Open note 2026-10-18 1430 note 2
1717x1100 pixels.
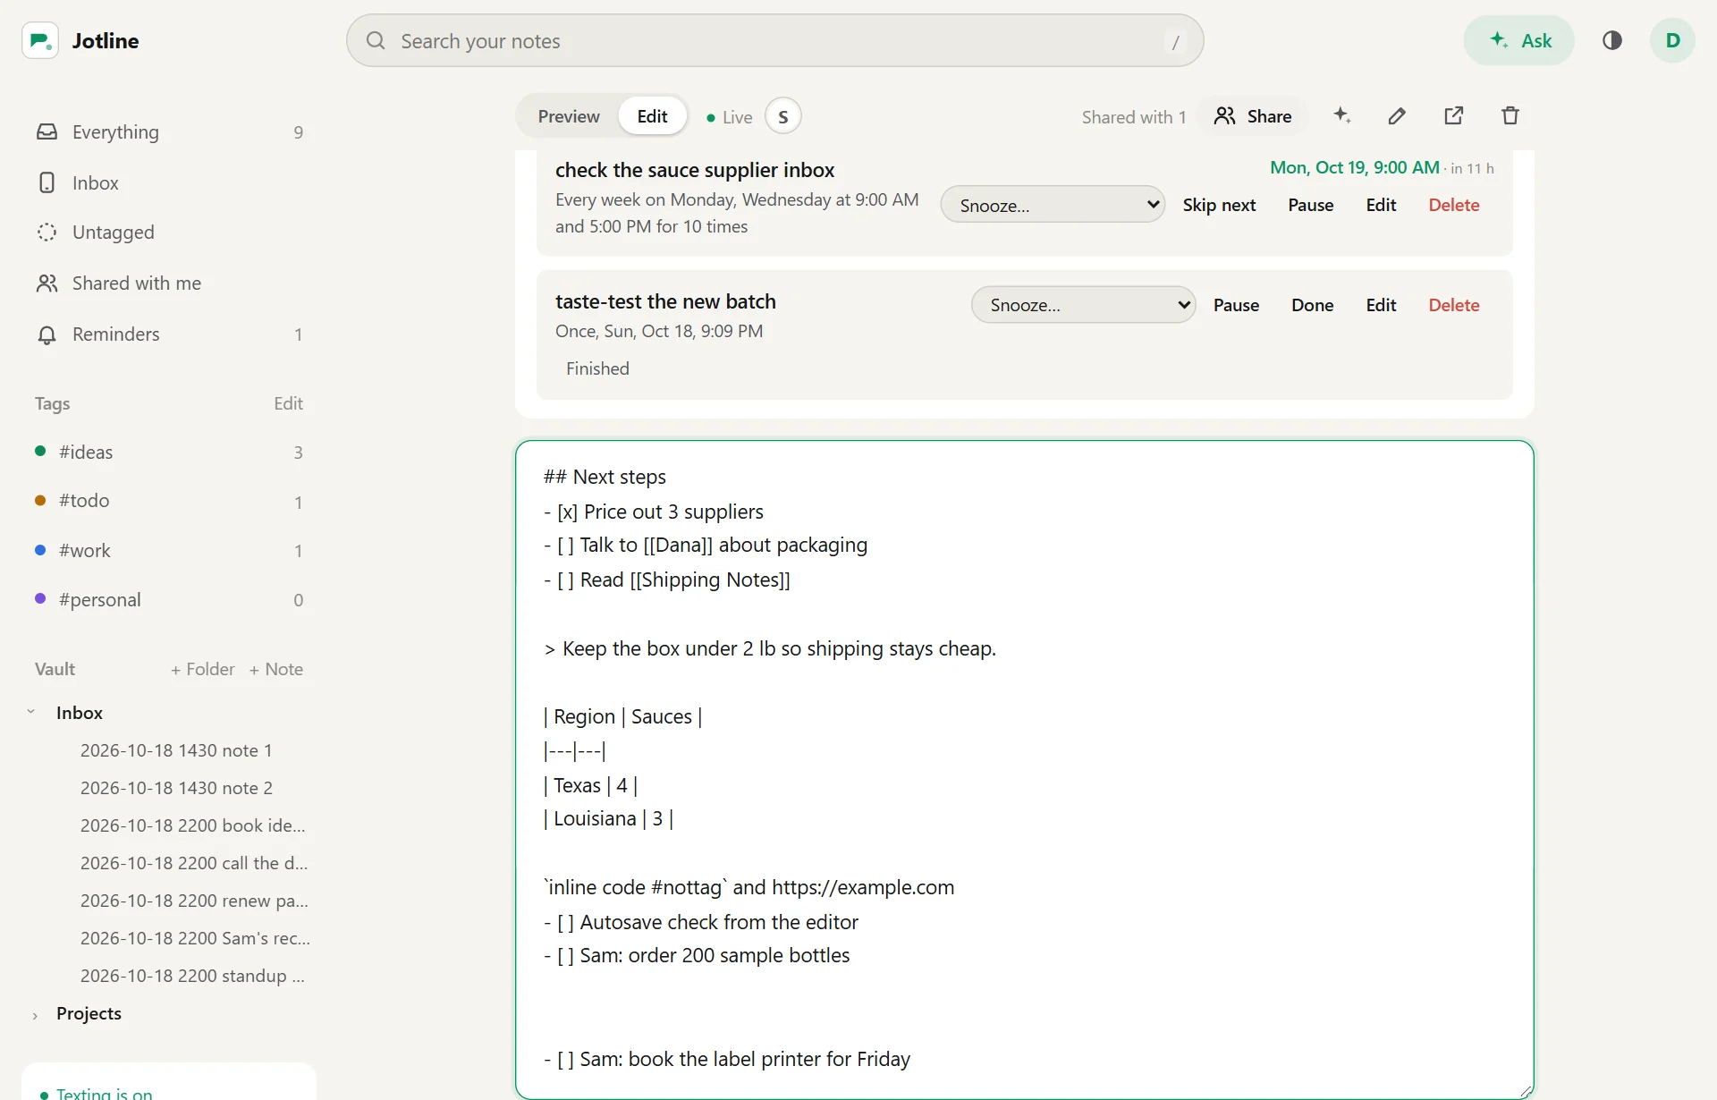click(x=176, y=788)
